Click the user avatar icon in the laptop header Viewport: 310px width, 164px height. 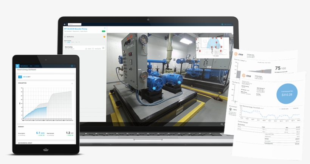click(222, 25)
